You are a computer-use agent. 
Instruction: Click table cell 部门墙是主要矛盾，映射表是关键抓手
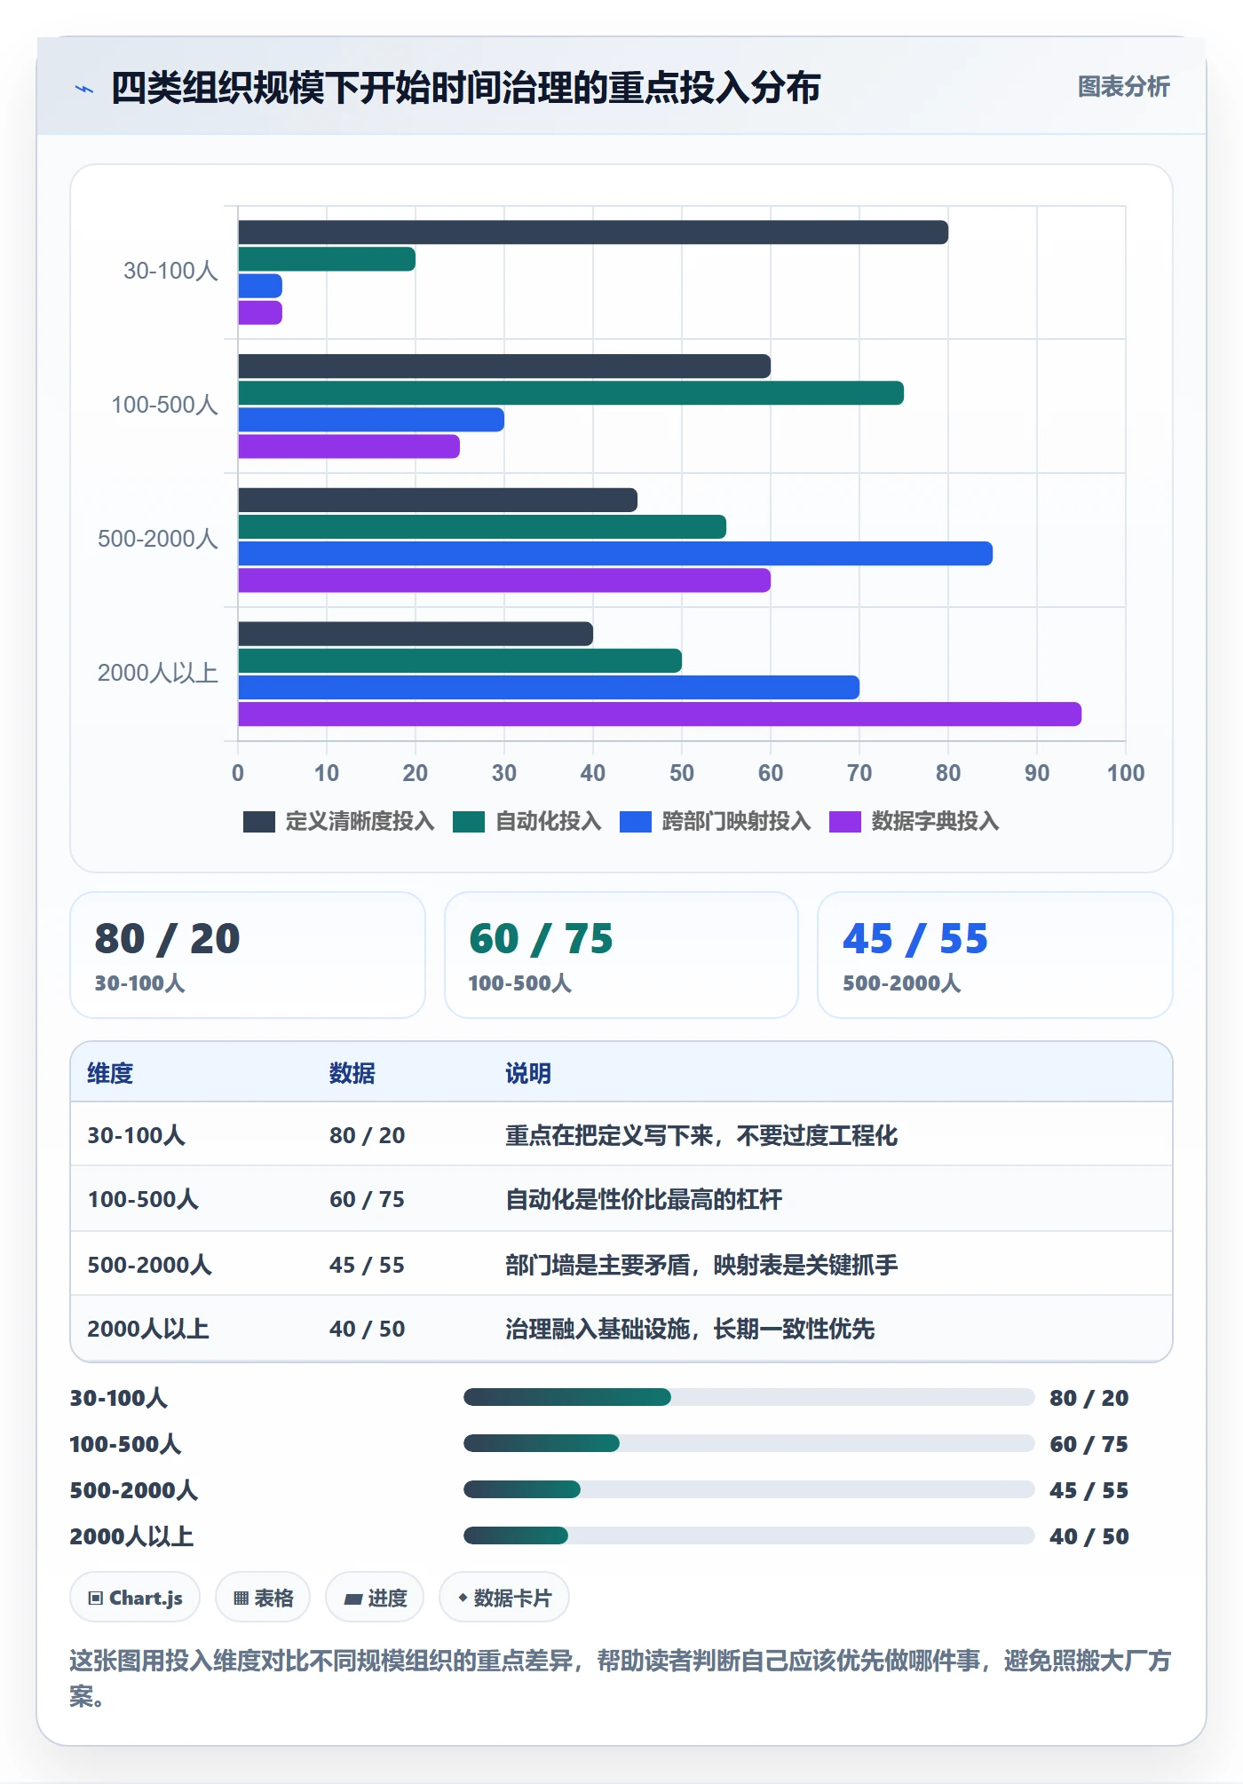pyautogui.click(x=701, y=1265)
